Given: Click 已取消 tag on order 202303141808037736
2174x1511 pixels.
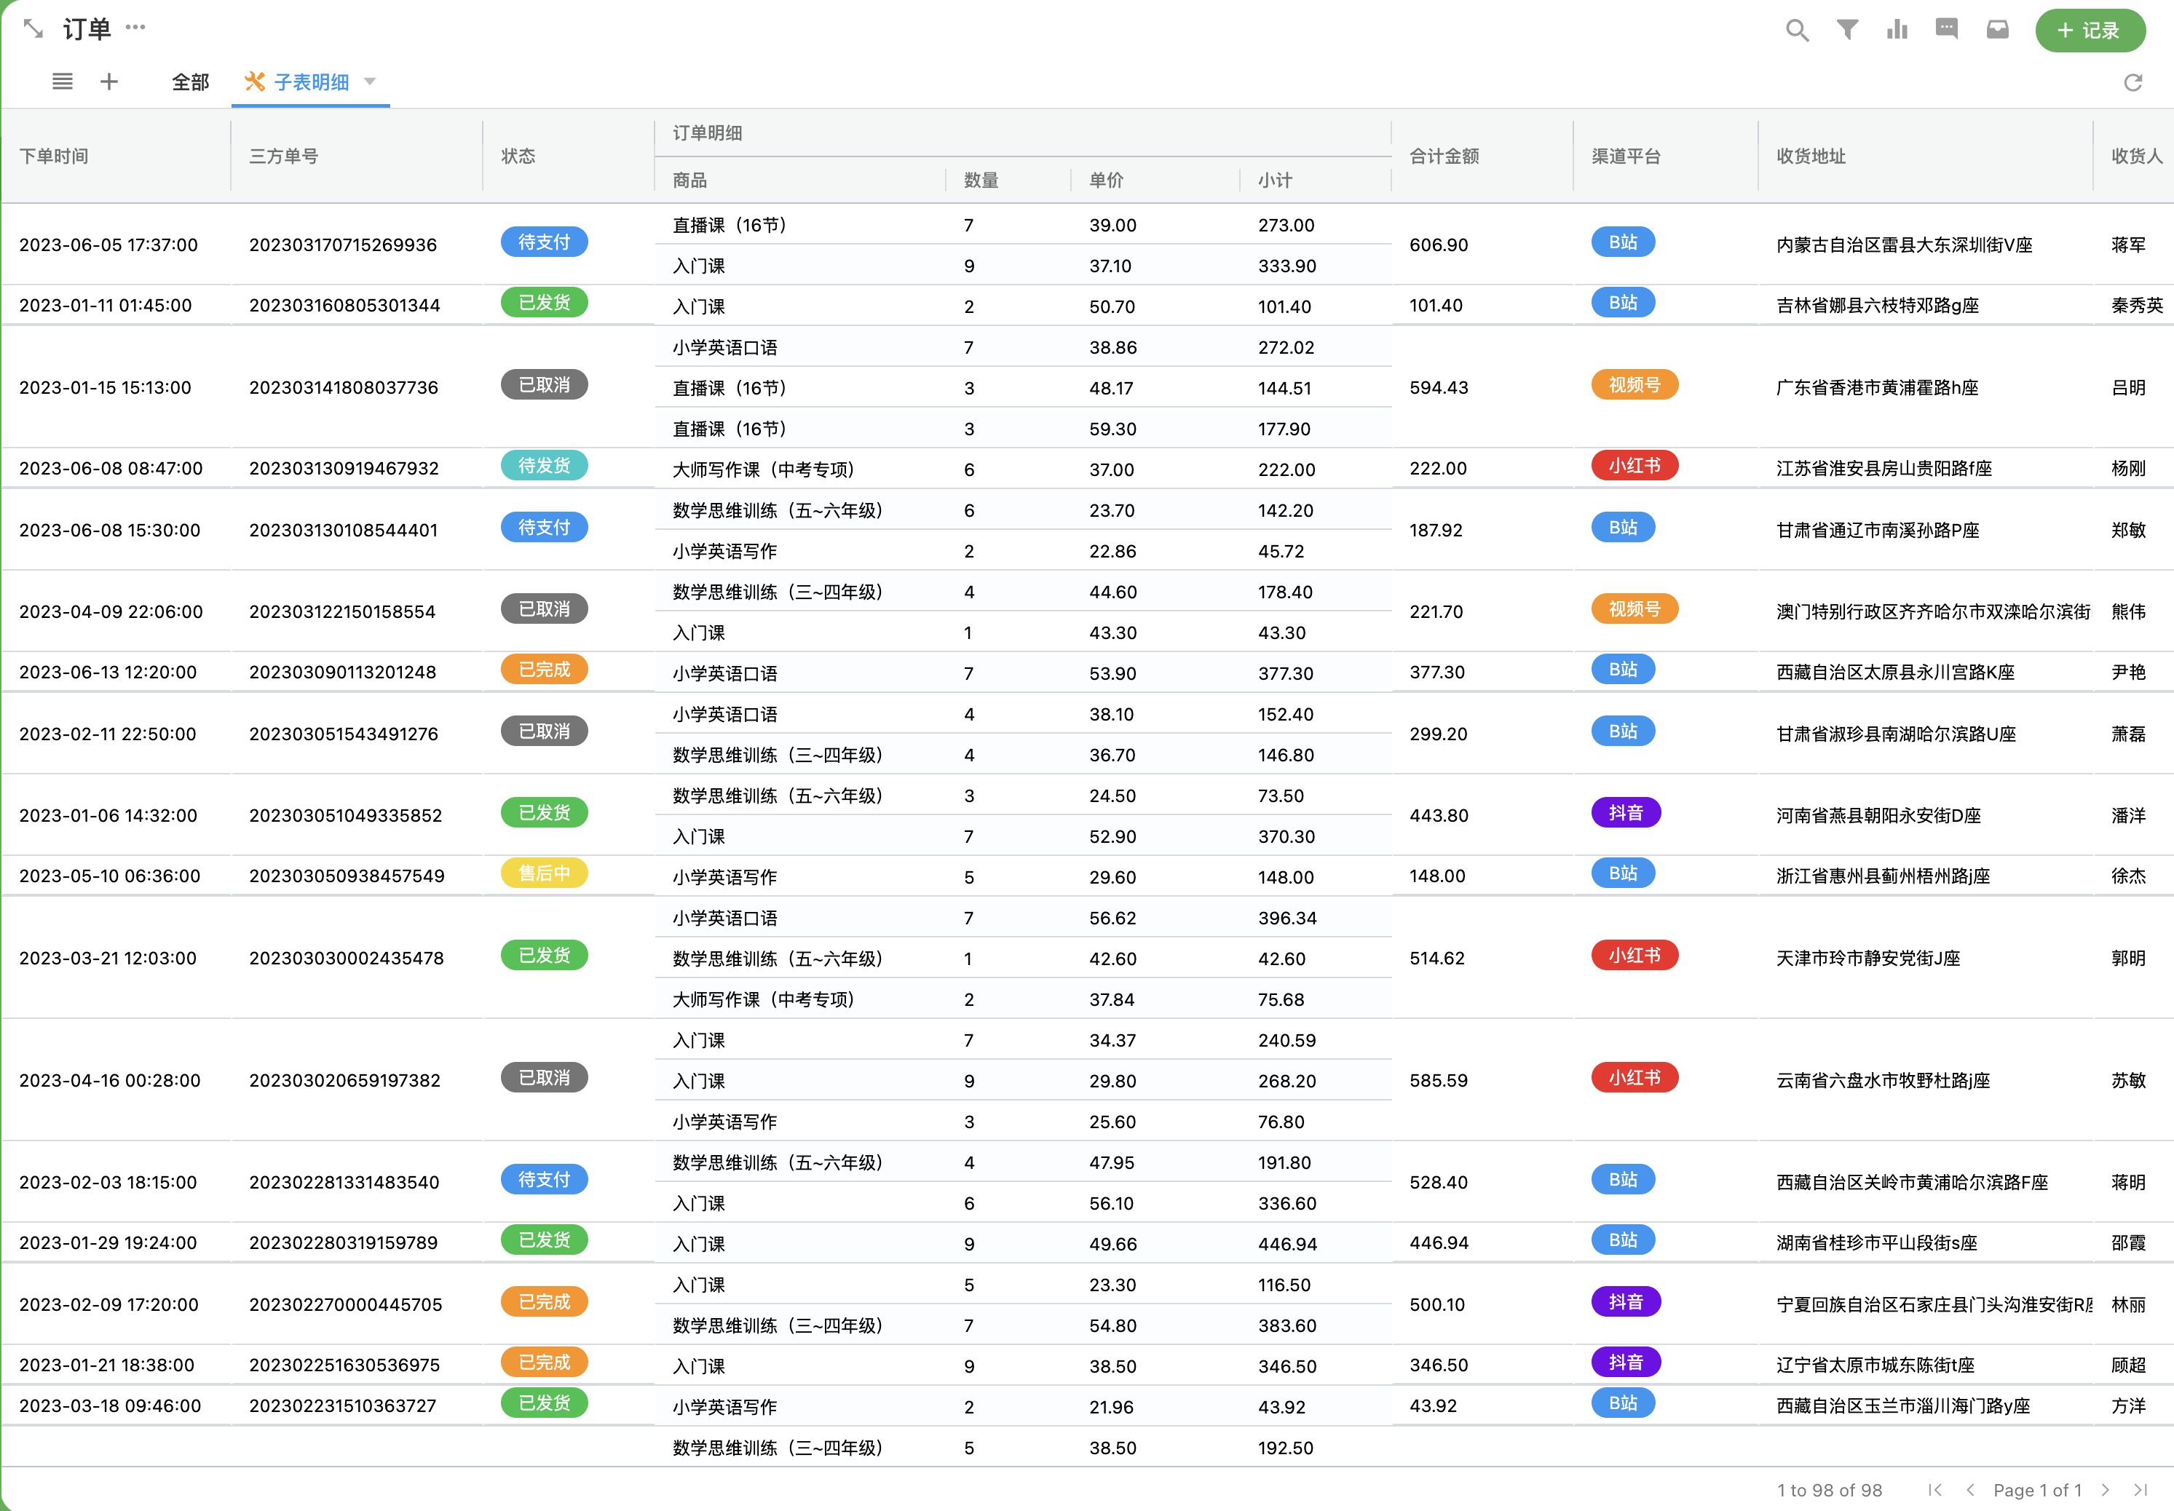Looking at the screenshot, I should (545, 385).
